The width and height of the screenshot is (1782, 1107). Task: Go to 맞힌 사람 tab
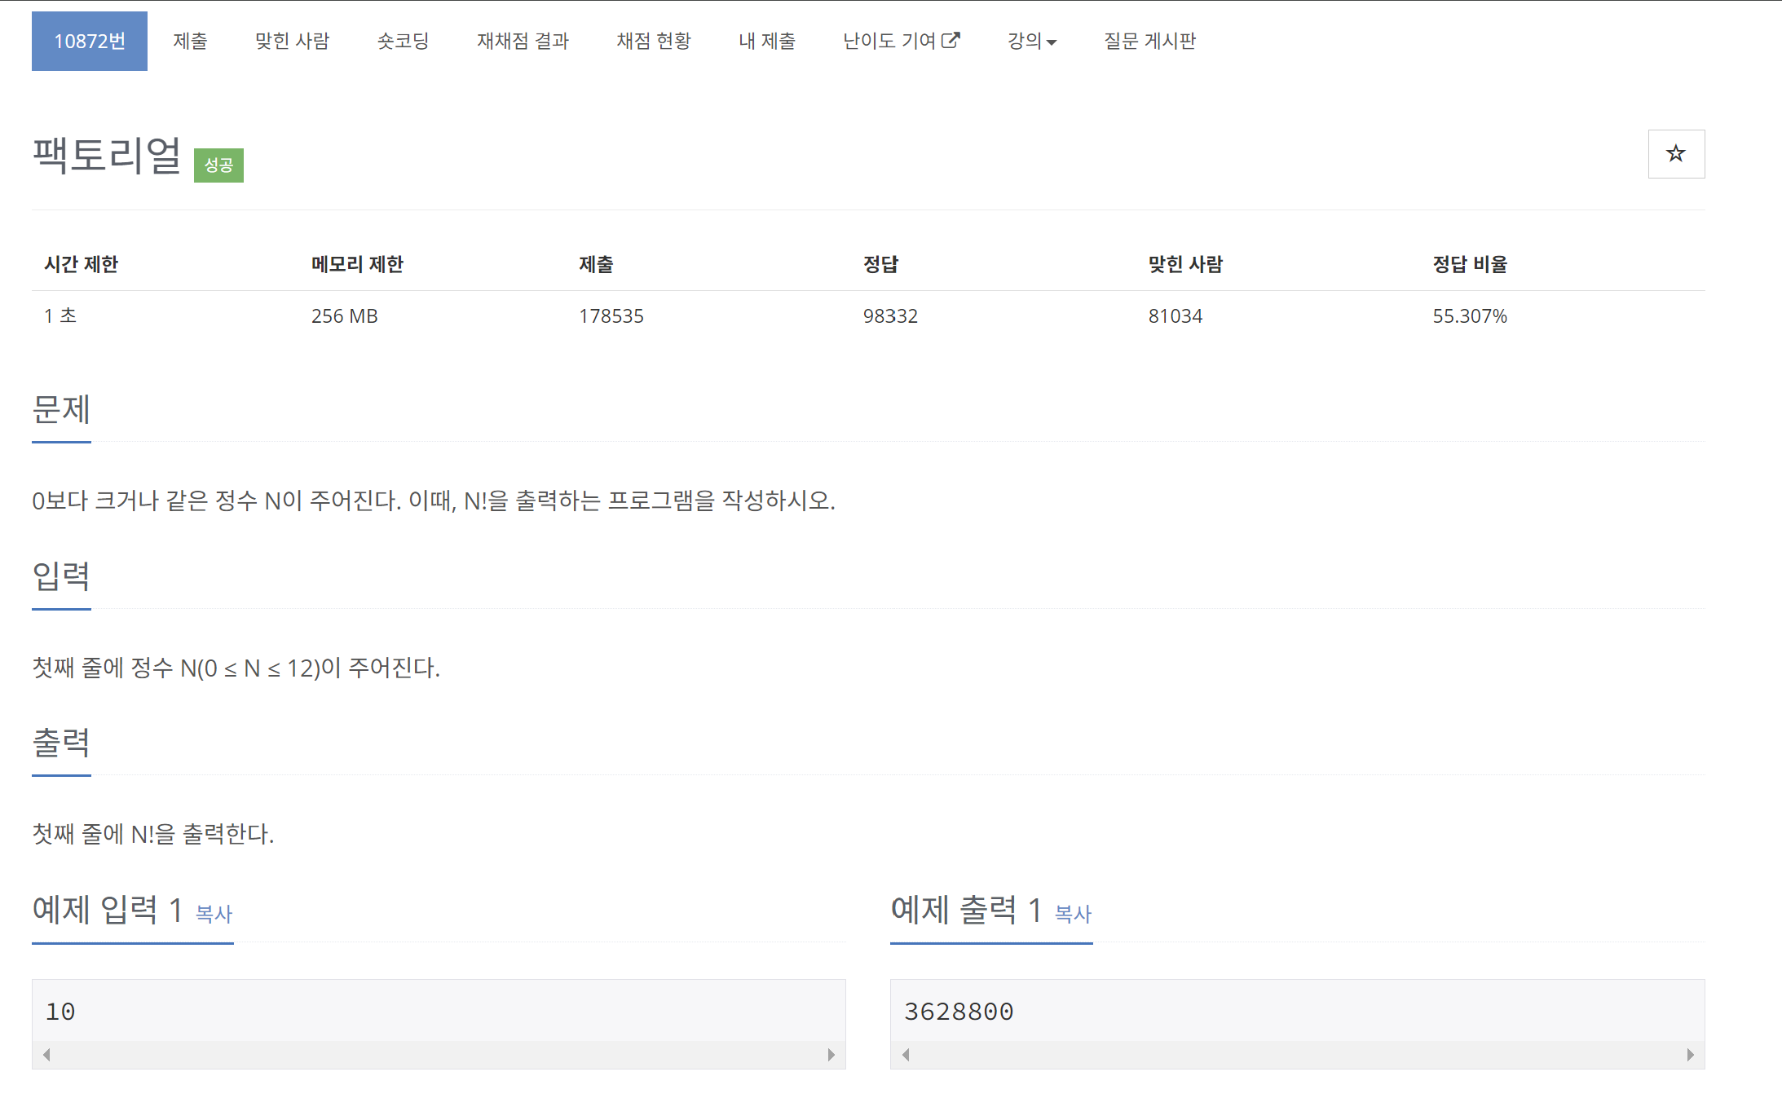pos(292,41)
